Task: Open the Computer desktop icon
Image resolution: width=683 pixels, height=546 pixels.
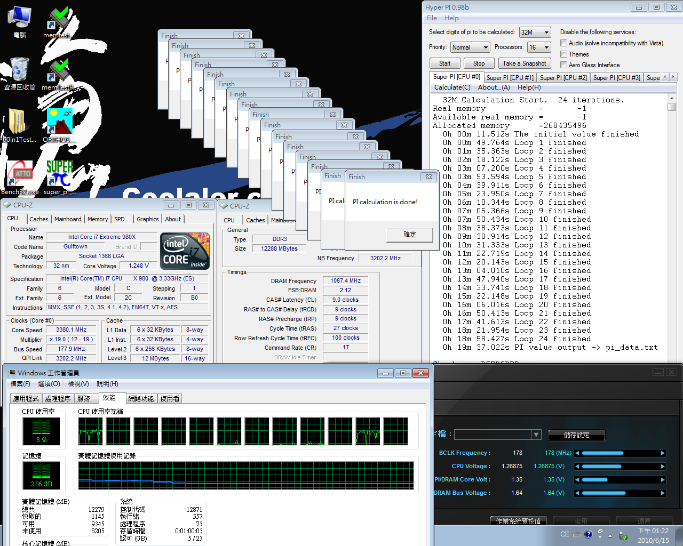Action: (x=20, y=21)
